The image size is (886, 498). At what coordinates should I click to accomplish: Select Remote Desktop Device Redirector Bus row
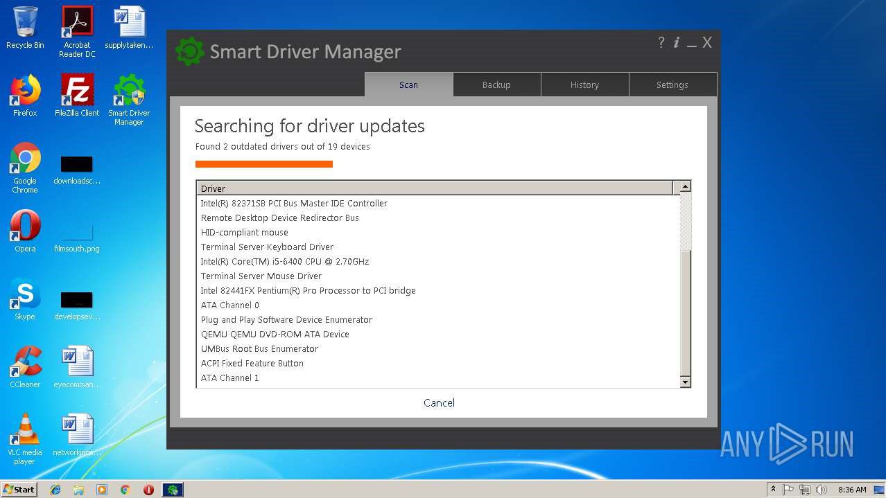click(438, 217)
